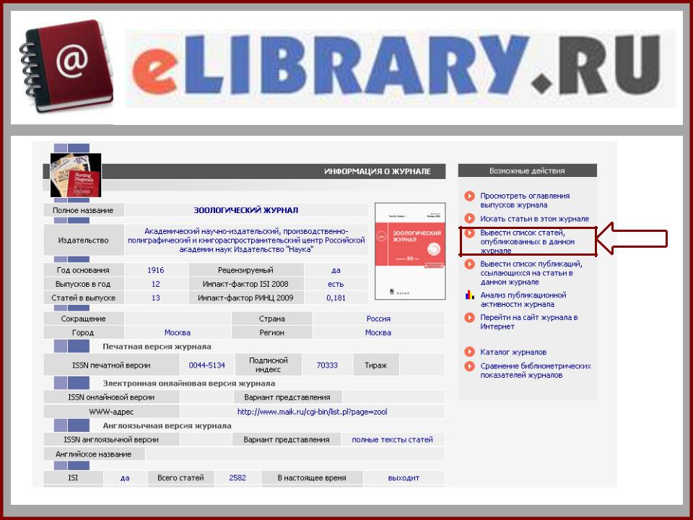Click journal title ЗООЛОГИЧЕСКИЙ ЖУРНАЛ
693x520 pixels.
coord(245,210)
